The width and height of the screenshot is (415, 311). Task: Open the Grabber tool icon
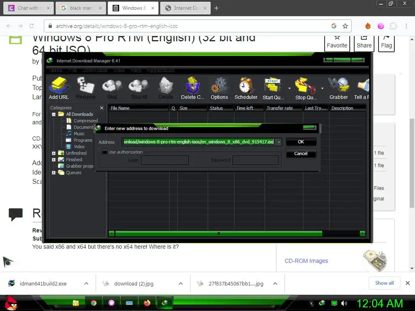tap(338, 88)
